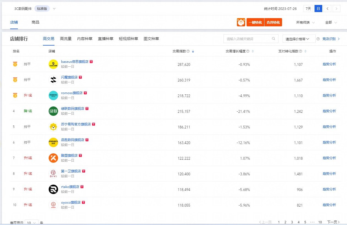
Task: Go to next date with right chevron
Action: pos(337,9)
